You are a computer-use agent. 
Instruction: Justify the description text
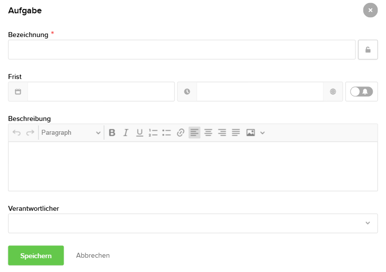236,133
